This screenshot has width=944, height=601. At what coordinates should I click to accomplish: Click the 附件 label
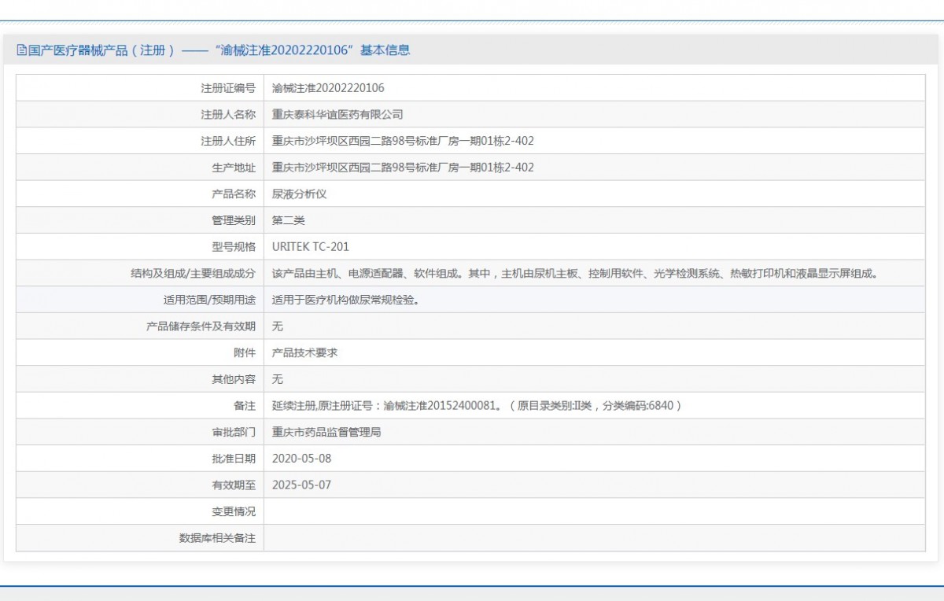tap(245, 352)
